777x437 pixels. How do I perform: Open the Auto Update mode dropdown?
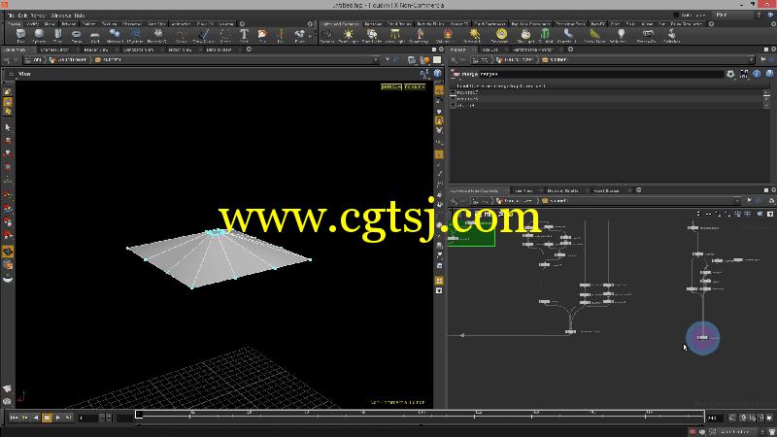tap(737, 432)
